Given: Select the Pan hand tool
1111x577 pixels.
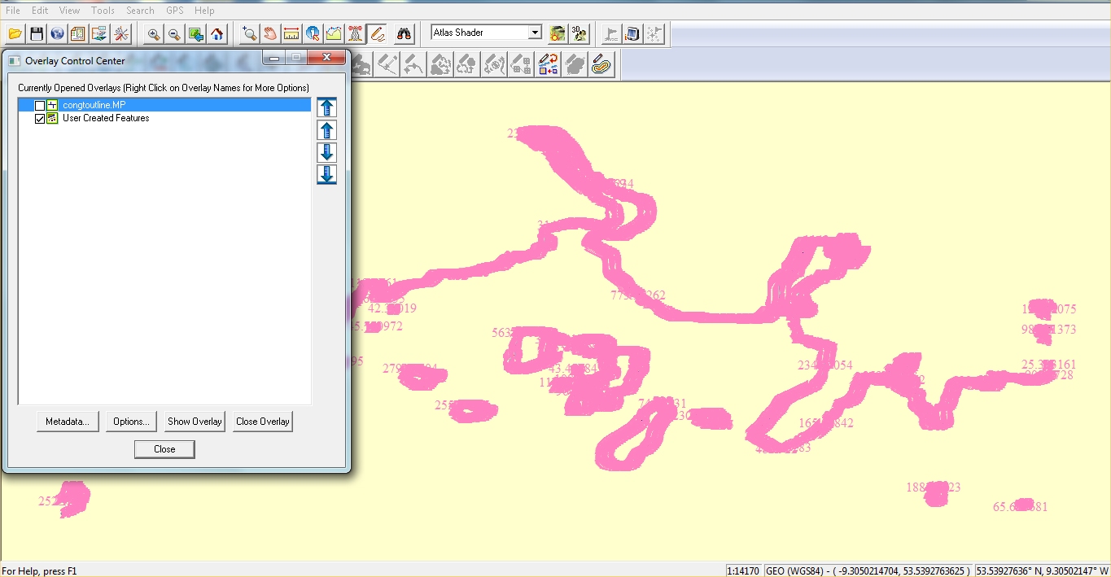Looking at the screenshot, I should (x=270, y=33).
